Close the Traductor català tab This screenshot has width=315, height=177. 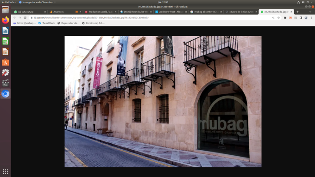[115, 12]
